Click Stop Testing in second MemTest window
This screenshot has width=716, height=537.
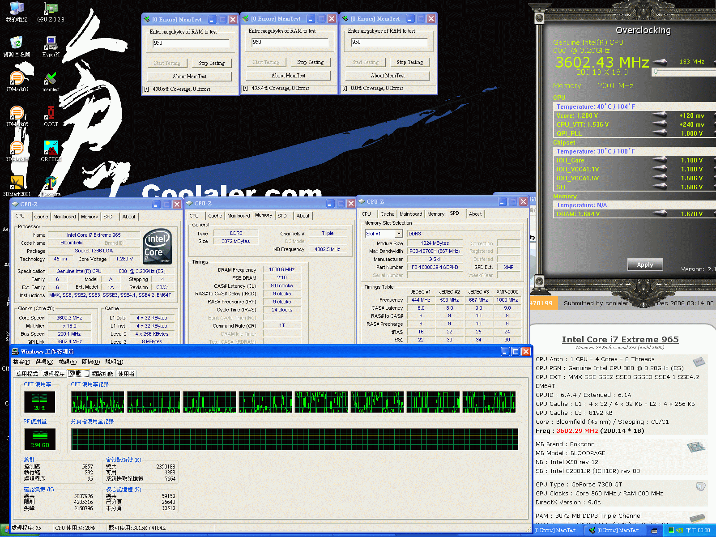310,62
